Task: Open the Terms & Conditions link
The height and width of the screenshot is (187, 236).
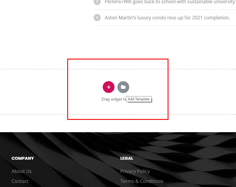Action: coord(142,181)
